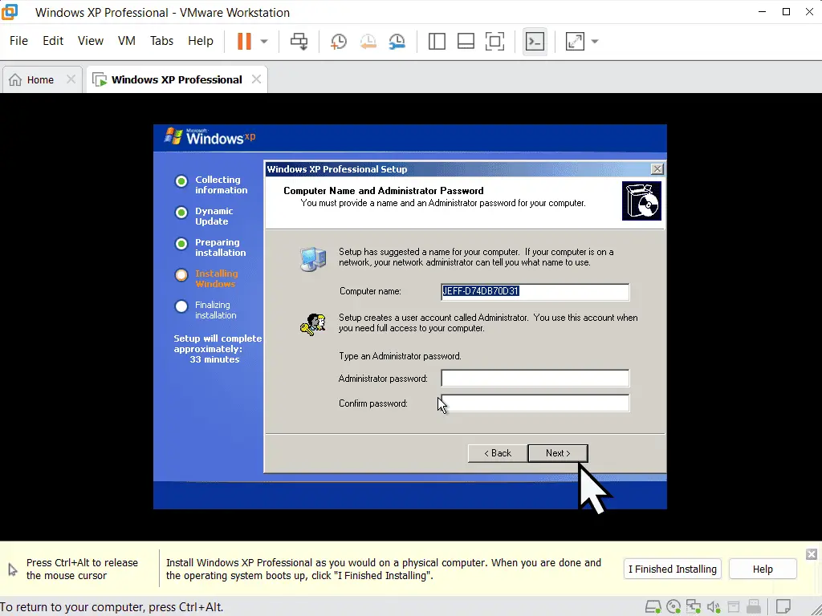The image size is (822, 616).
Task: Click the USB controller status icon
Action: (754, 606)
